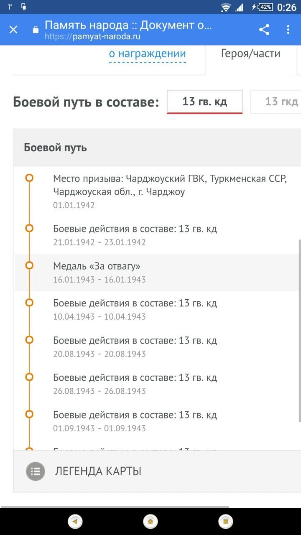Click the combat path list scrollbar
The image size is (301, 535).
coord(299,330)
